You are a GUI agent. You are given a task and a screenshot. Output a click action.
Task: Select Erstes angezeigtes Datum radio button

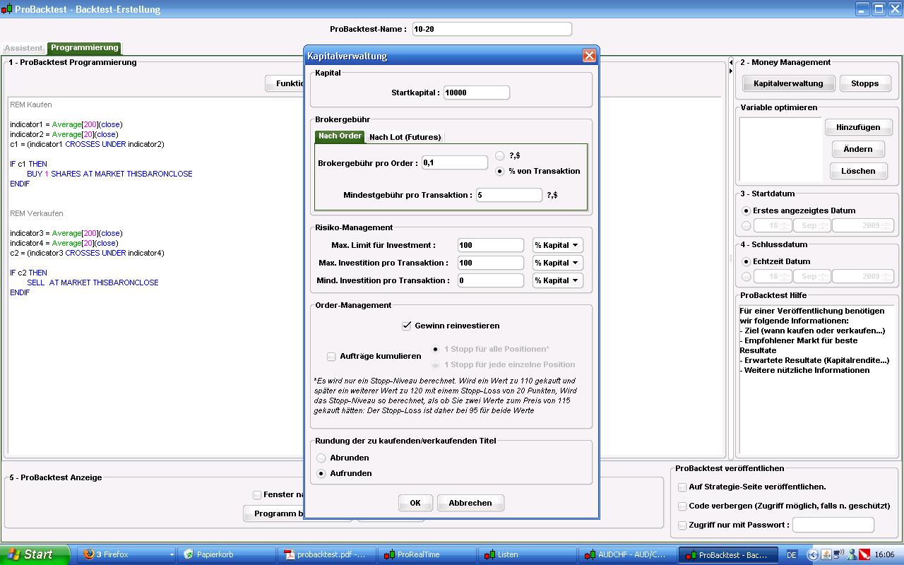click(x=747, y=210)
